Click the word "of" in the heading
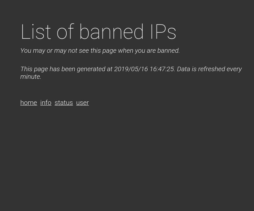Screen dimensions: 254x211 [65, 32]
